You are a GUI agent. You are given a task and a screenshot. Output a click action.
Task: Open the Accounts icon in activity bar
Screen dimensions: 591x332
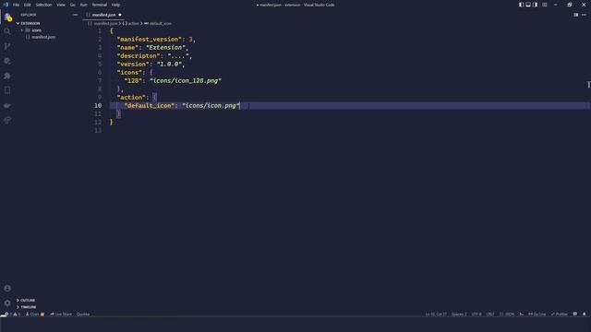[7, 289]
